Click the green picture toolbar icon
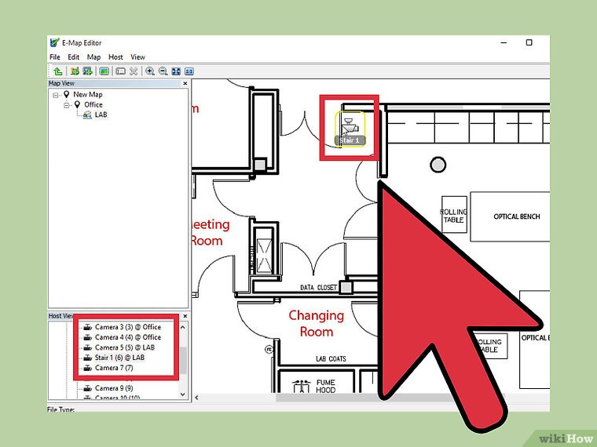This screenshot has height=447, width=597. tap(104, 71)
